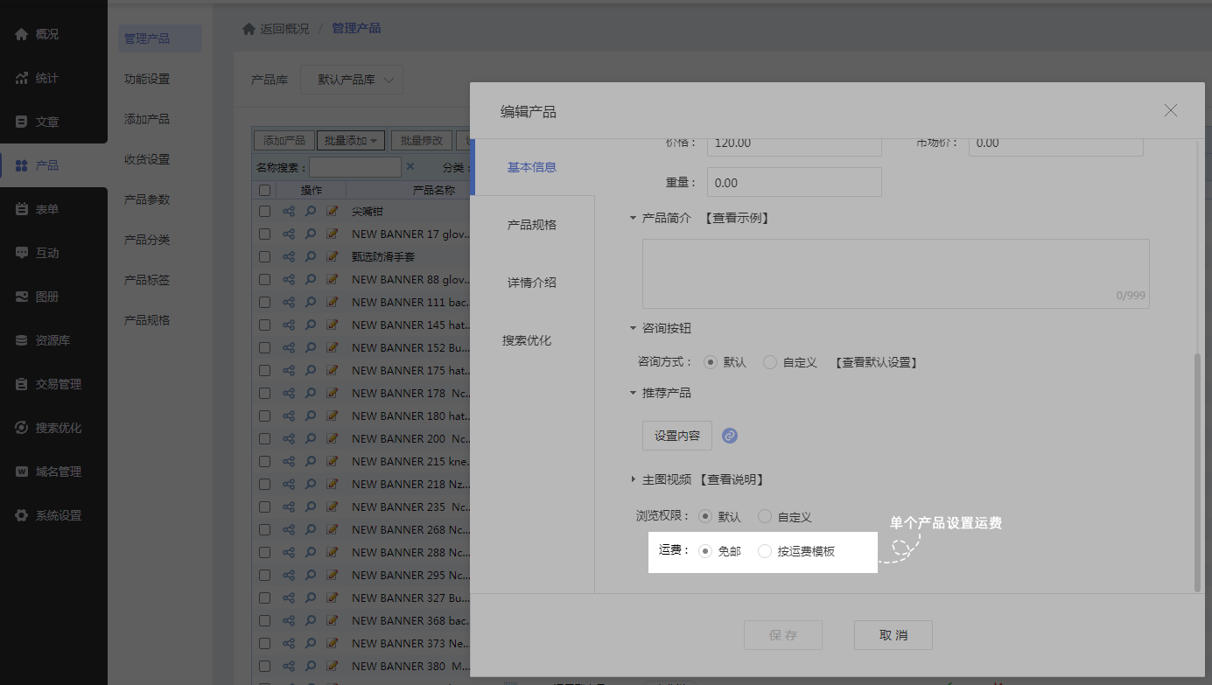Go to 系统设置 in sidebar
This screenshot has height=685, width=1212.
point(58,515)
